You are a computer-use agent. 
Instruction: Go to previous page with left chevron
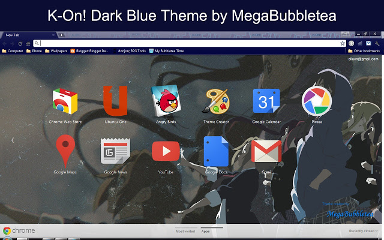(x=13, y=140)
